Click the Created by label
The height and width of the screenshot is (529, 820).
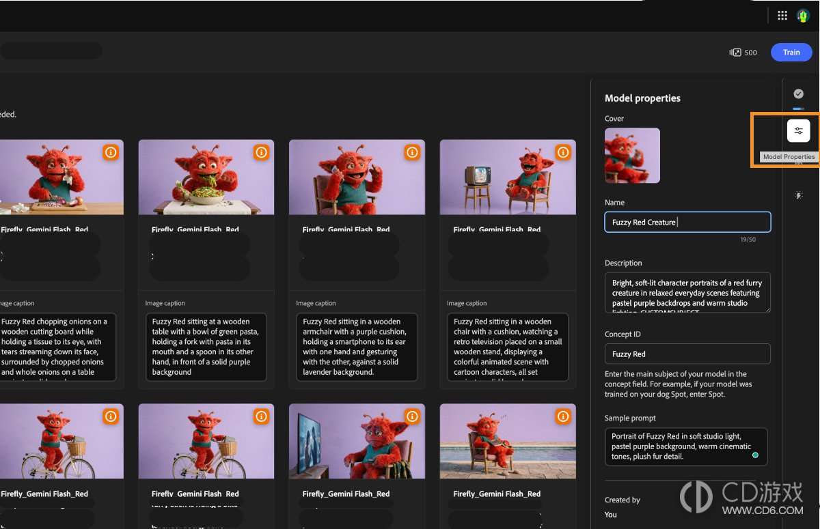click(x=623, y=500)
